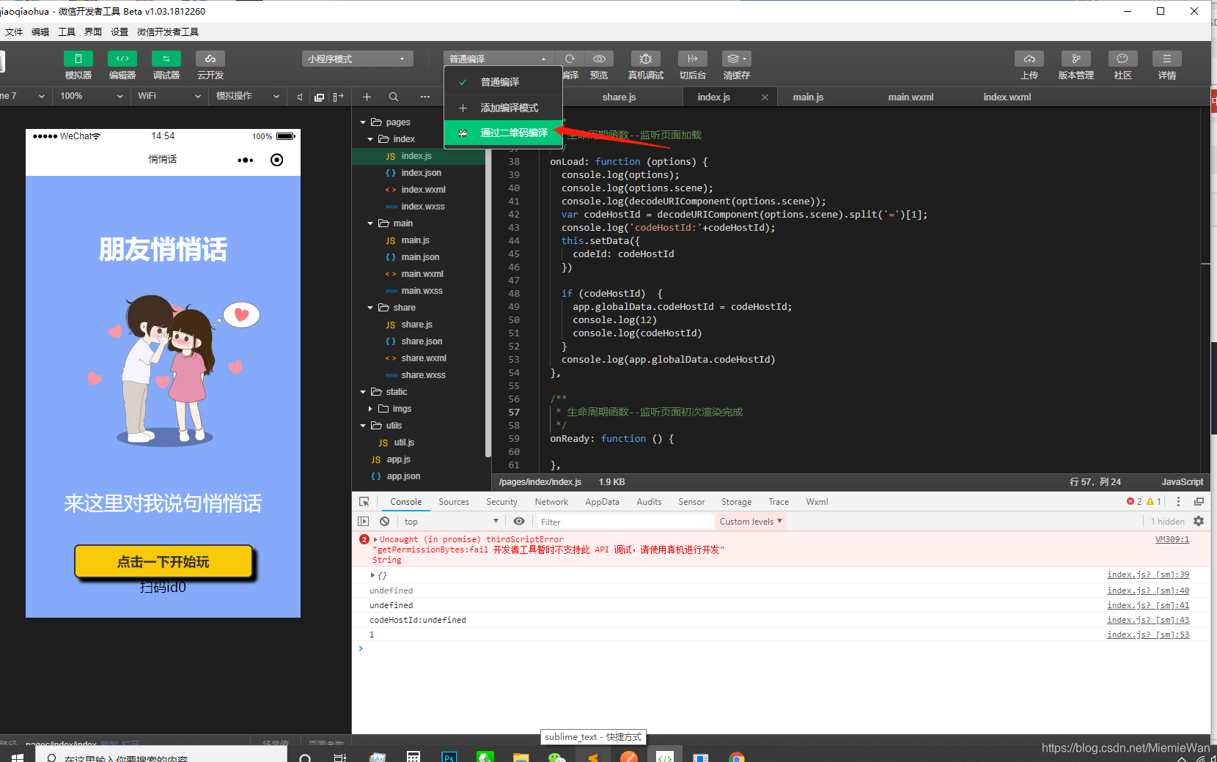The width and height of the screenshot is (1217, 762).
Task: Close the index.js editor tab
Action: [x=765, y=97]
